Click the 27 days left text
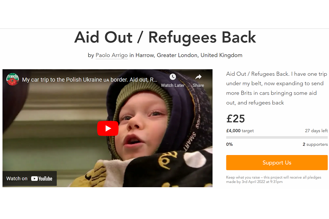Viewport: 329px width, 219px height. (316, 131)
